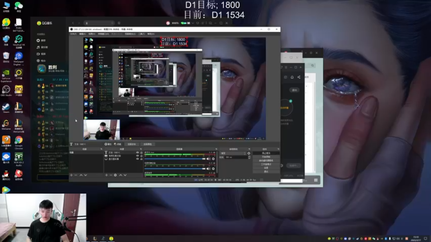Click 工作室模式 studio mode button
The height and width of the screenshot is (242, 431).
(x=266, y=164)
